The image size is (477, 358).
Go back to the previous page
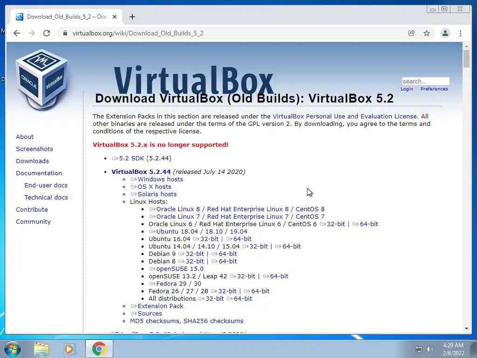pyautogui.click(x=17, y=33)
